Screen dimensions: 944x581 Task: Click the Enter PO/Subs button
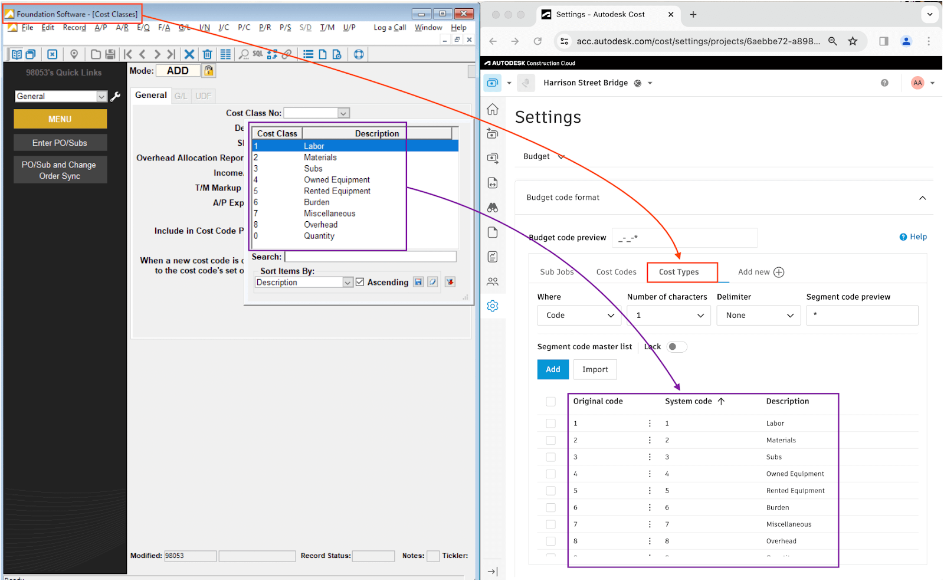point(60,143)
